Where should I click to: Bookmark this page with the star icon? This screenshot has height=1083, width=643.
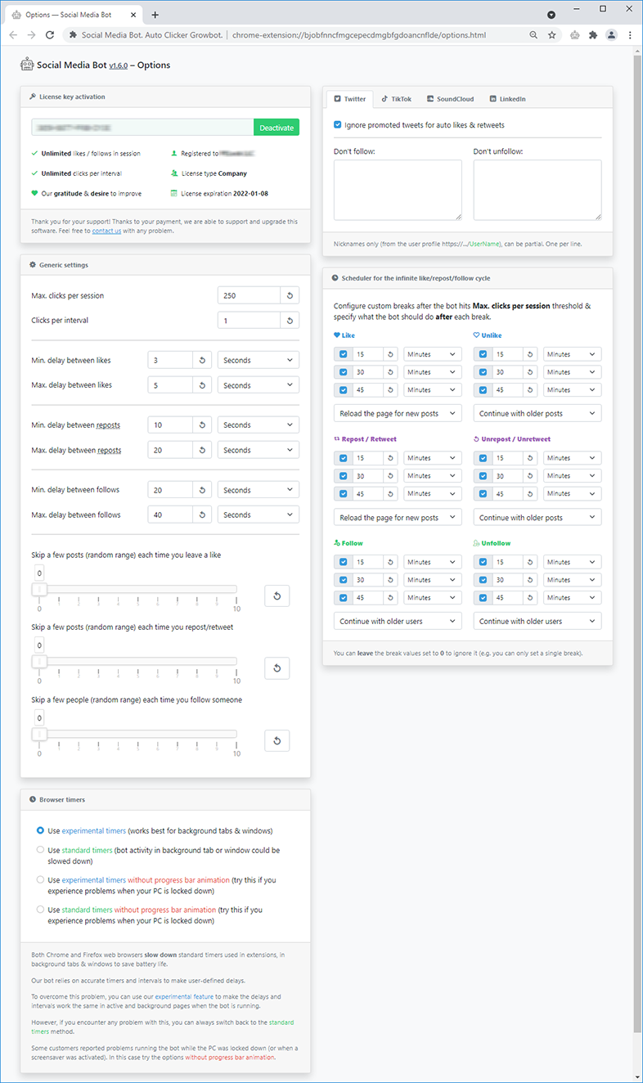[552, 35]
